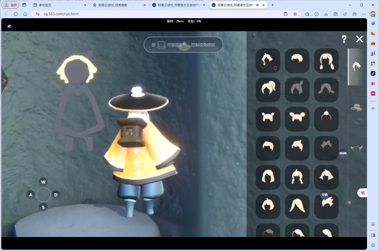Open the tab actions menu icon beside 登录
Image resolution: width=379 pixels, height=251 pixels.
[x=24, y=5]
